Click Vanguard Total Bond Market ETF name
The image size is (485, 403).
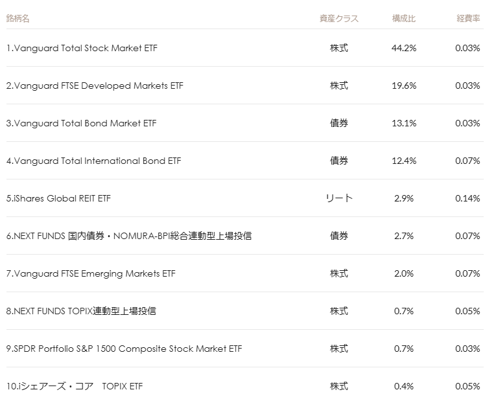click(x=81, y=123)
